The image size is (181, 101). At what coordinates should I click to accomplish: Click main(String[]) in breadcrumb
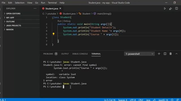(x=104, y=14)
